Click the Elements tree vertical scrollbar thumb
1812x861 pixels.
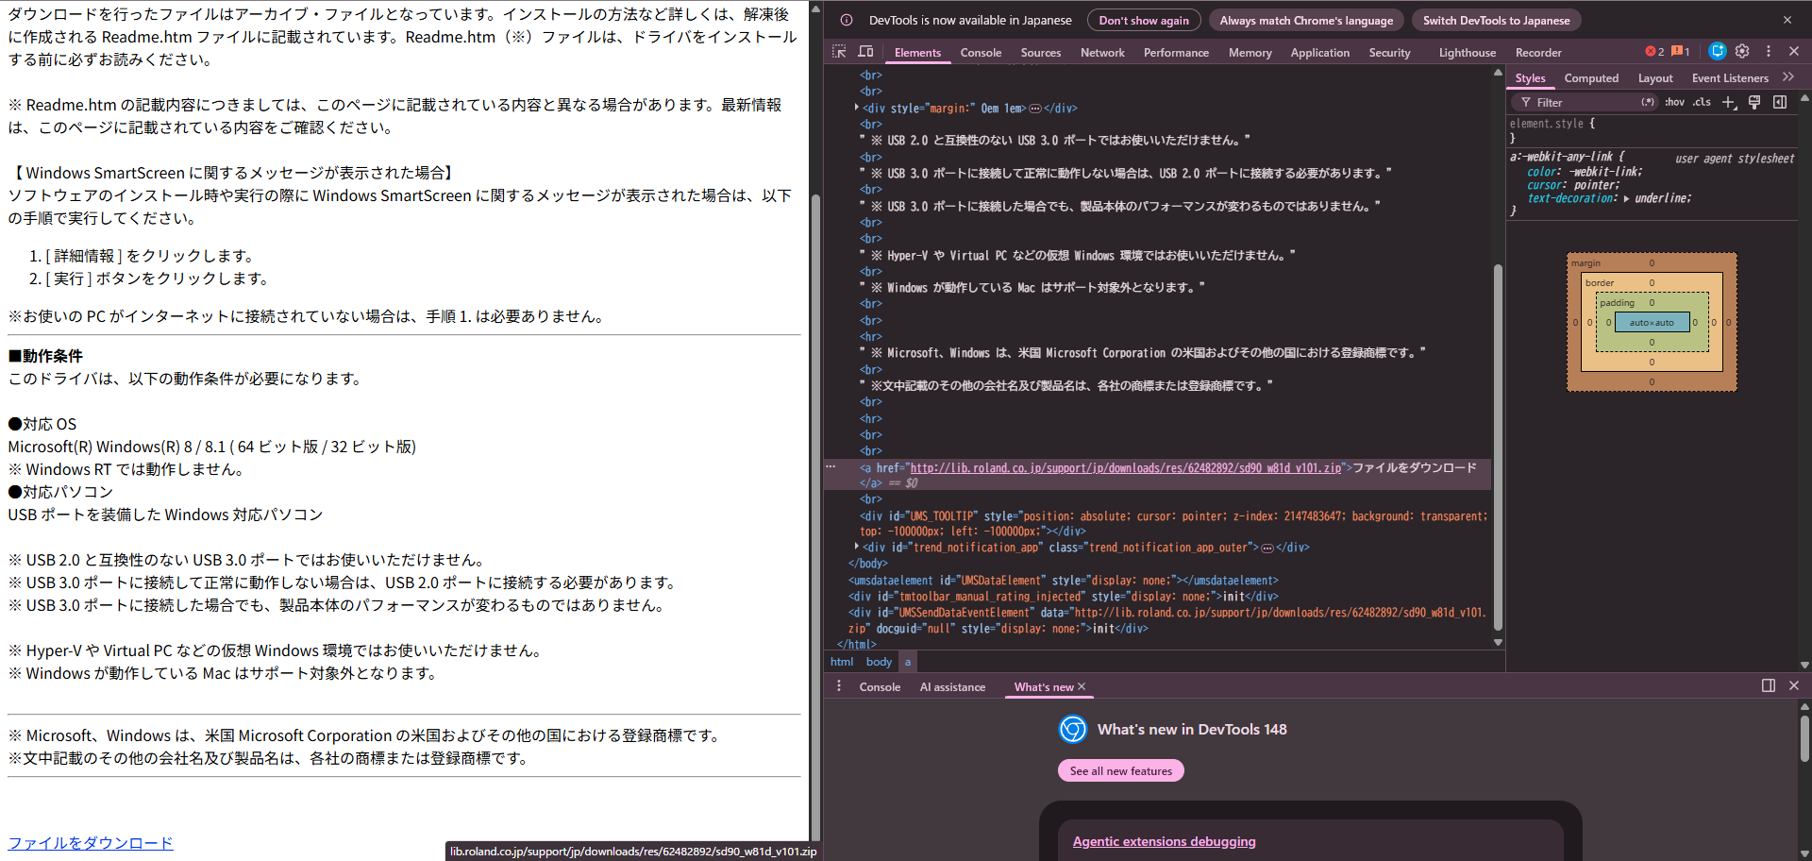[1498, 448]
